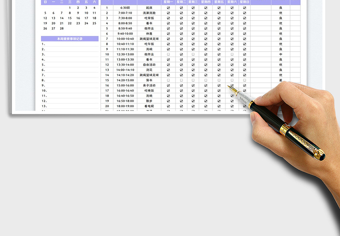The height and width of the screenshot is (236, 340).
Task: Click date 28 in the mini calendar
Action: [62, 28]
